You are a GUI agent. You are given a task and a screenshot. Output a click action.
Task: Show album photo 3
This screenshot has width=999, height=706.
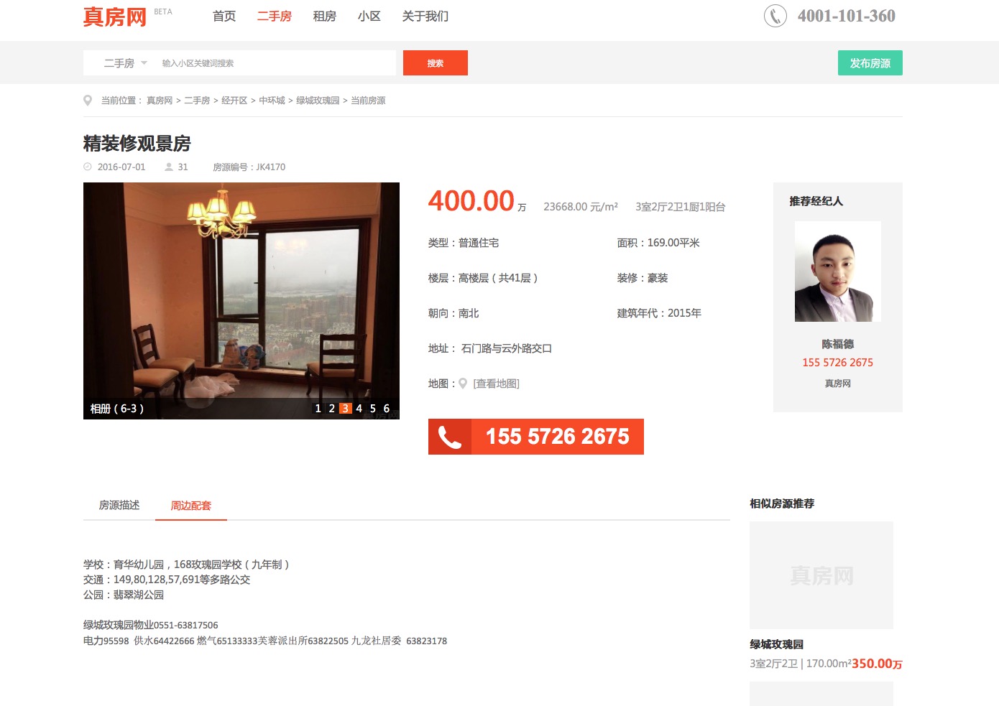point(346,408)
